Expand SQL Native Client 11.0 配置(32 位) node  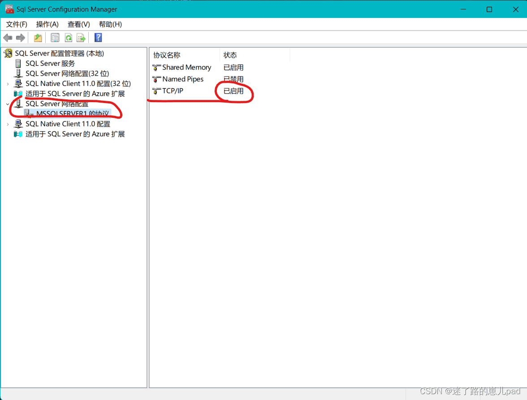[x=8, y=84]
